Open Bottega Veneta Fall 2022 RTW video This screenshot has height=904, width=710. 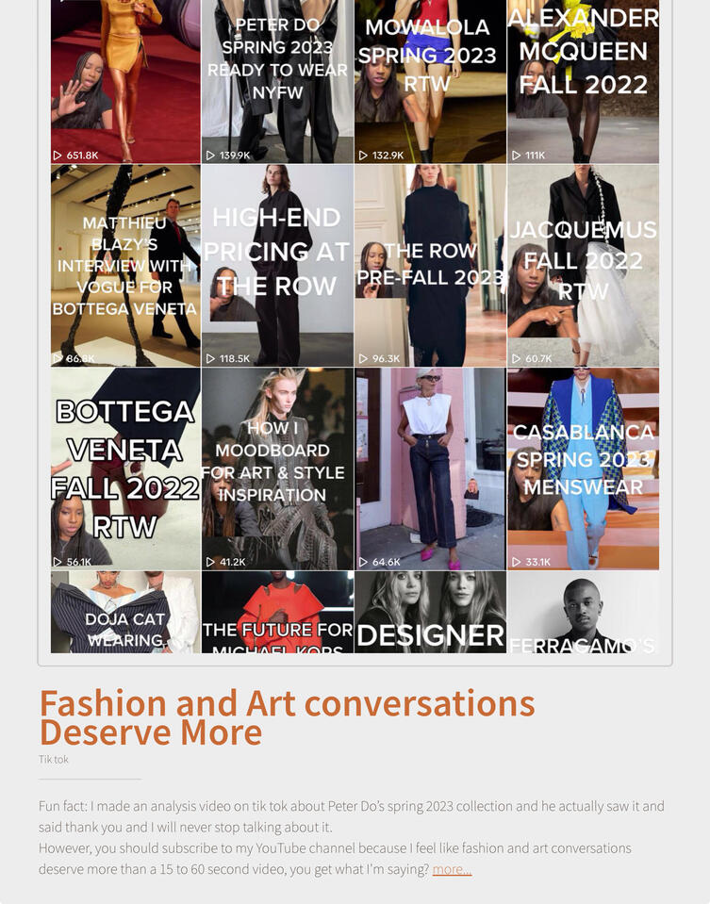125,468
